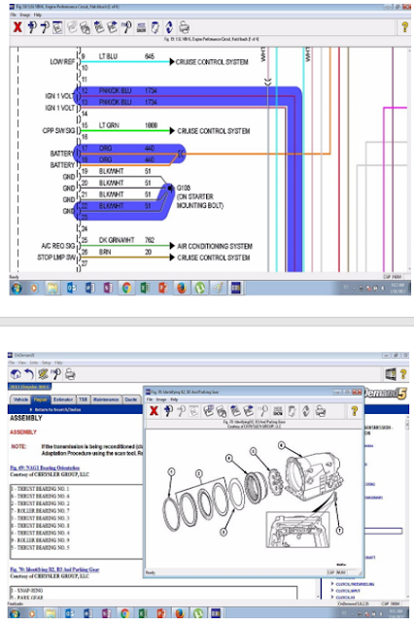Expand the CLUTCH, INPUT tree item
The height and width of the screenshot is (622, 414).
pos(332,590)
